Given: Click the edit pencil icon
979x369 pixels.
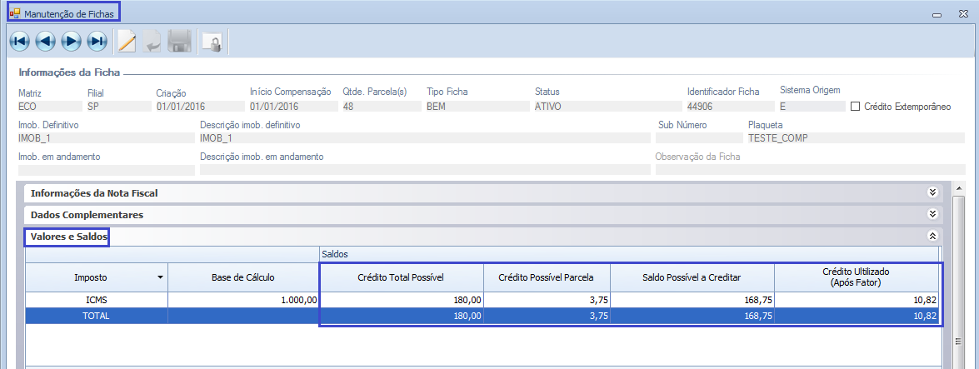Looking at the screenshot, I should (127, 41).
